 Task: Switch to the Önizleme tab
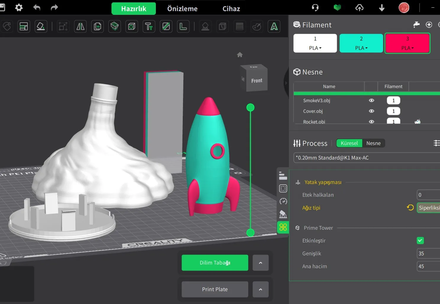(x=182, y=9)
